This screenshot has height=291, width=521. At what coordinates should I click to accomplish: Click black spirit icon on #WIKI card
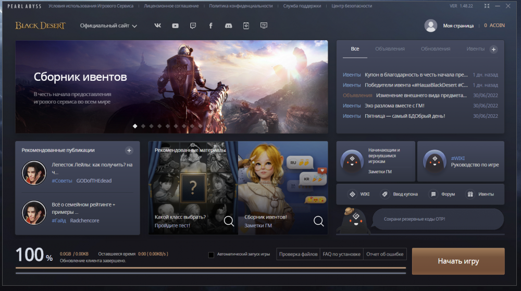pyautogui.click(x=435, y=161)
